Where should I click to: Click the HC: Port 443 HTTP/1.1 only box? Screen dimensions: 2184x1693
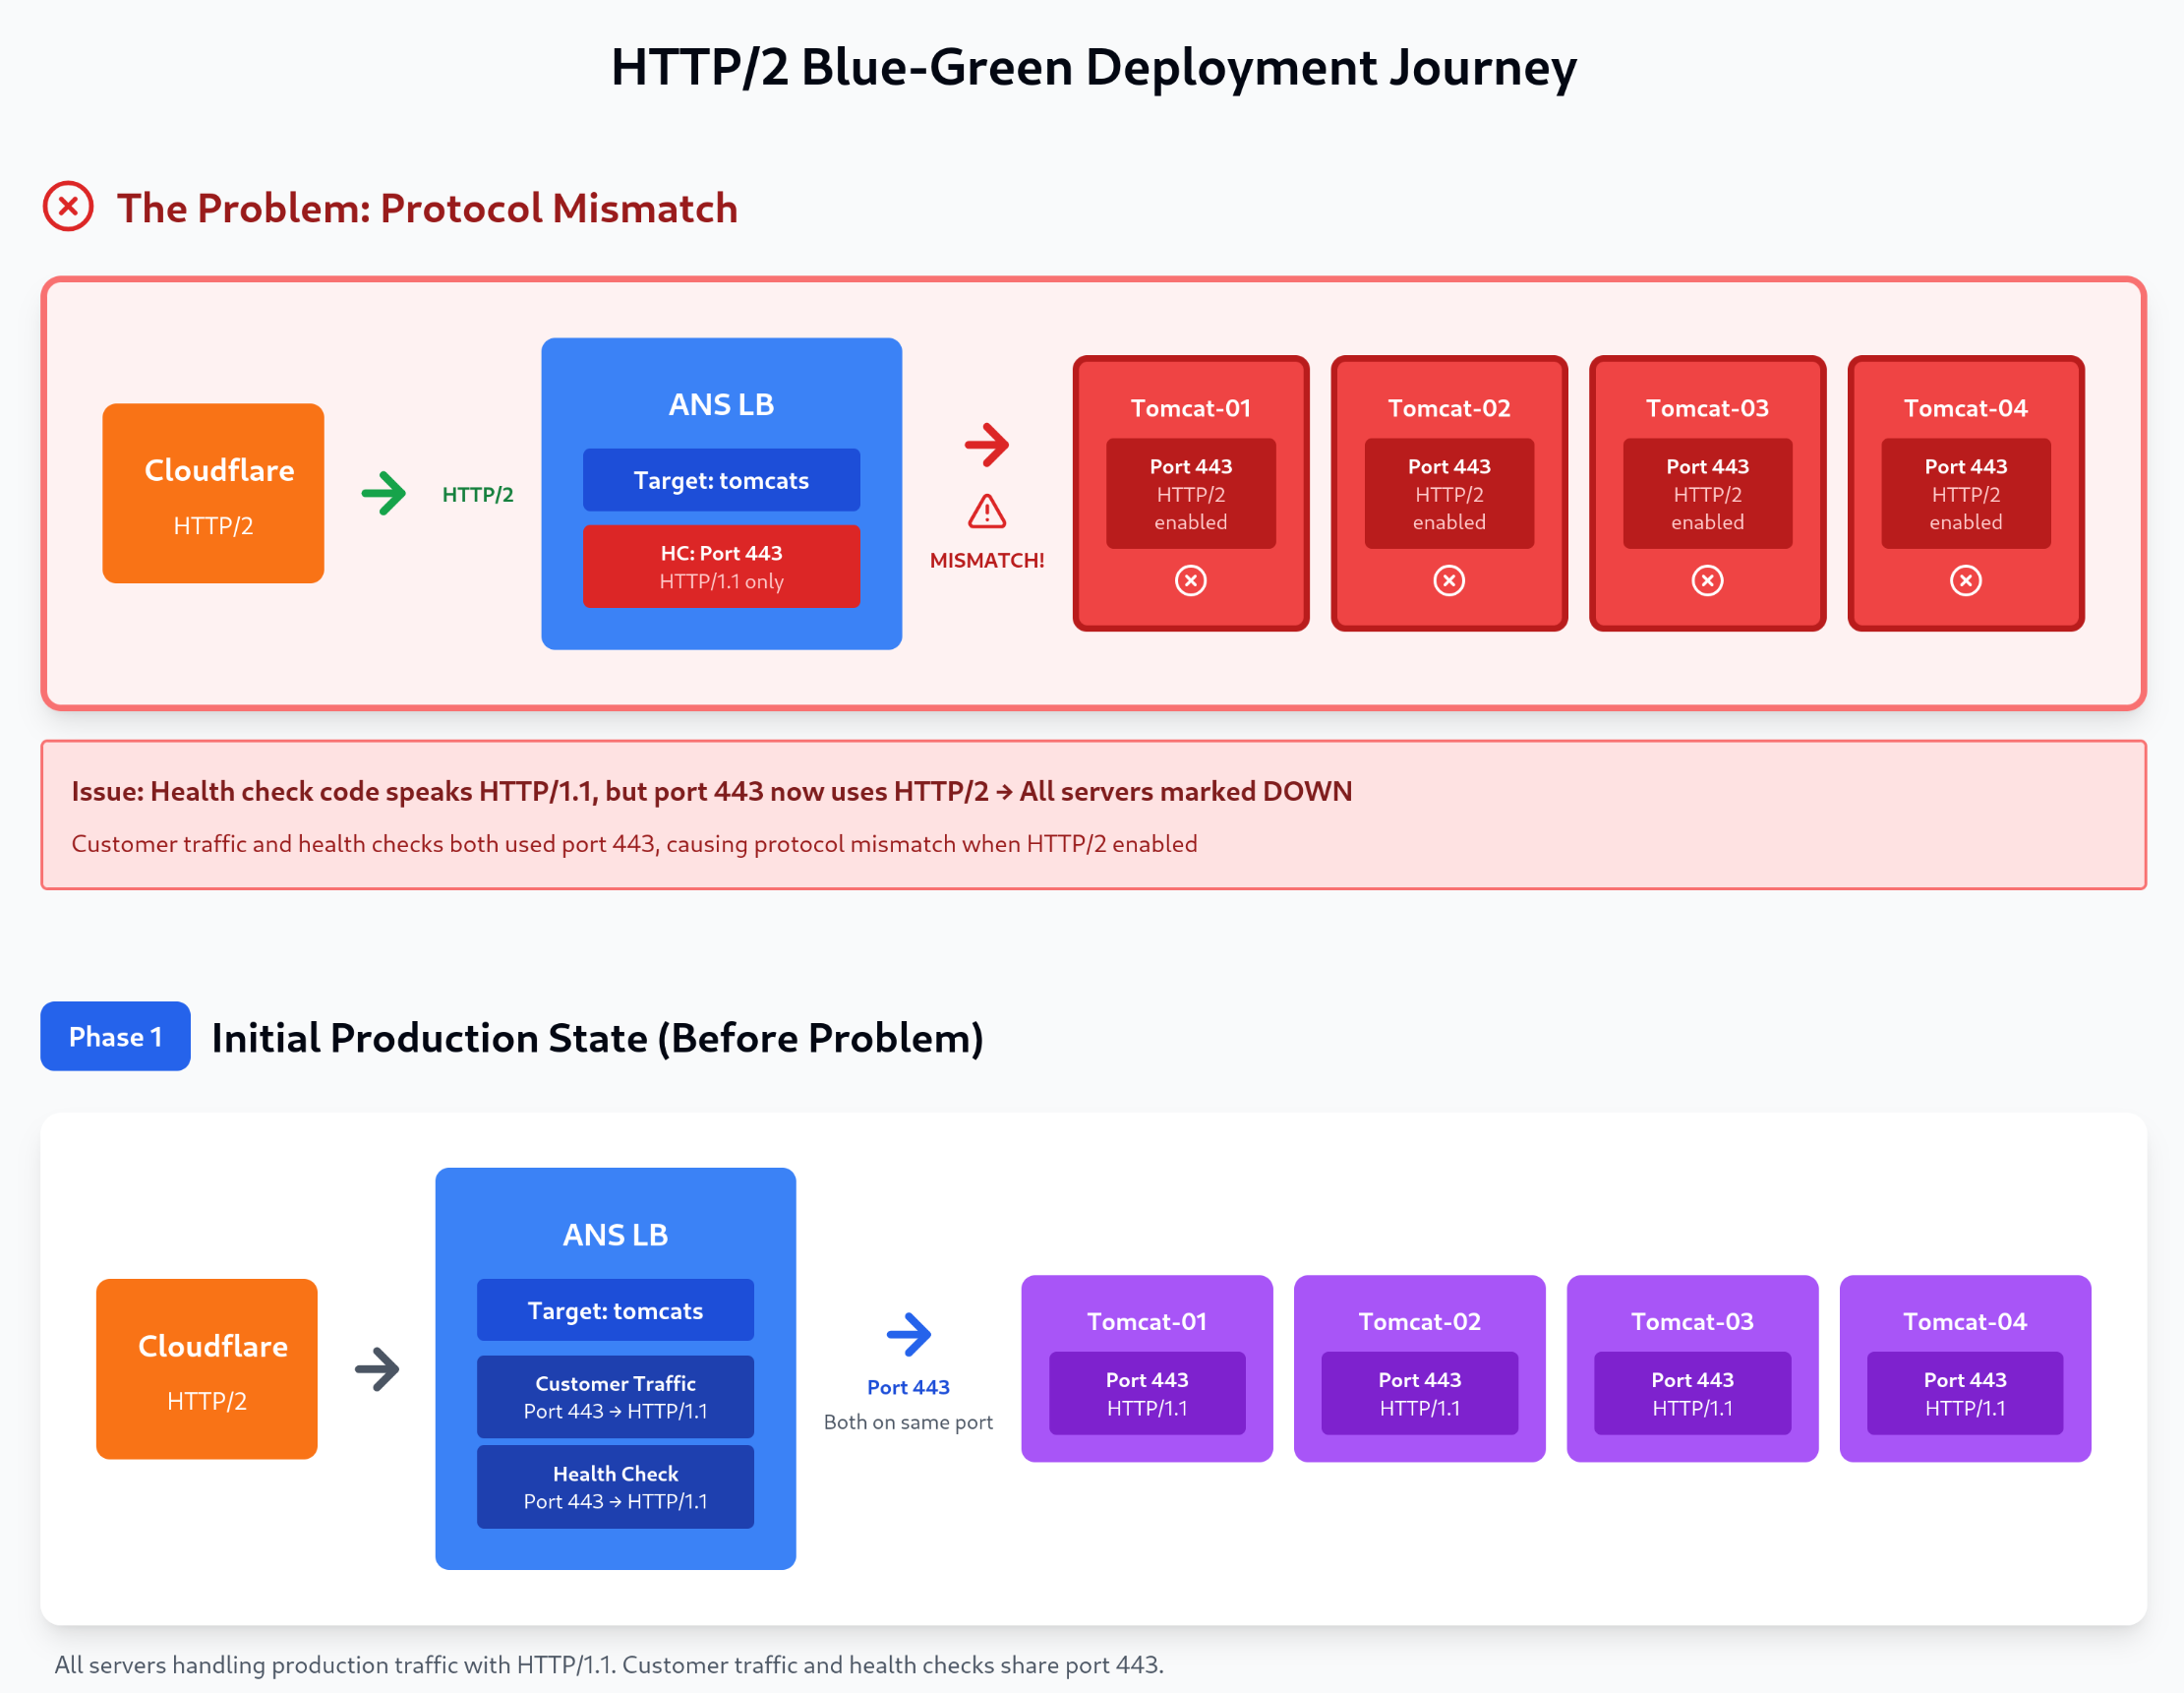[x=721, y=567]
